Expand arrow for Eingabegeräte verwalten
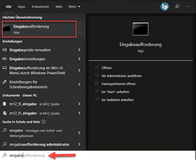This screenshot has height=160, width=196. click(79, 50)
